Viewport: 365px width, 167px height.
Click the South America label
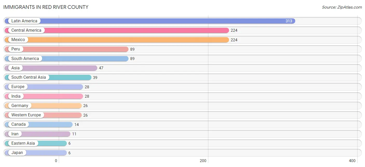pyautogui.click(x=25, y=59)
